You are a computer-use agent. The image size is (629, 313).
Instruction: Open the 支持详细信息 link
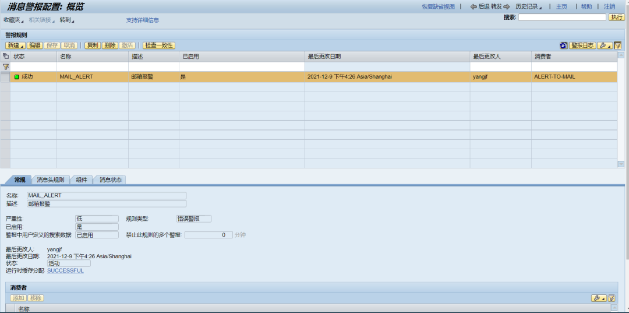[143, 20]
